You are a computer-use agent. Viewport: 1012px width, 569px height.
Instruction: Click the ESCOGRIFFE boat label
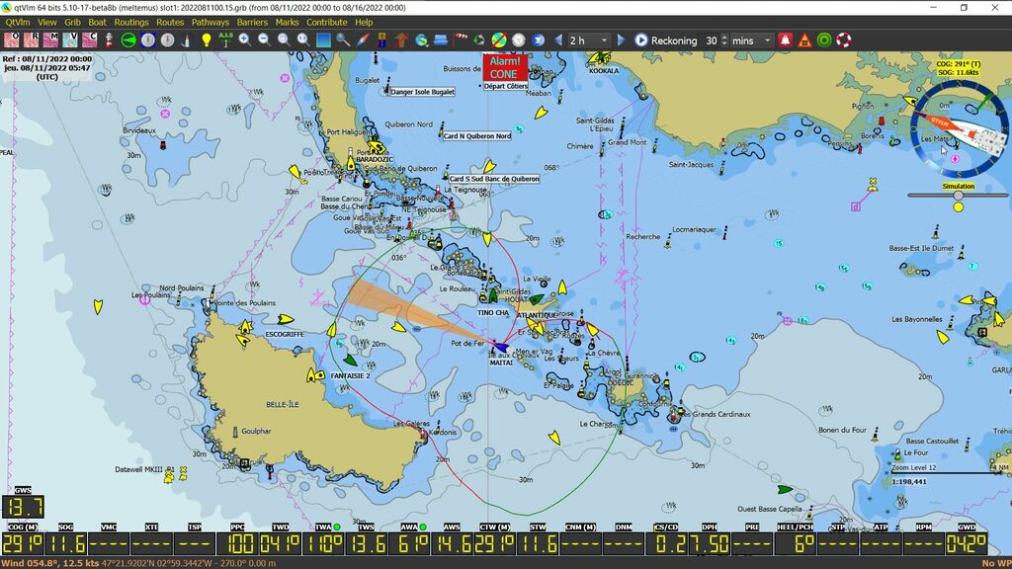tap(285, 334)
